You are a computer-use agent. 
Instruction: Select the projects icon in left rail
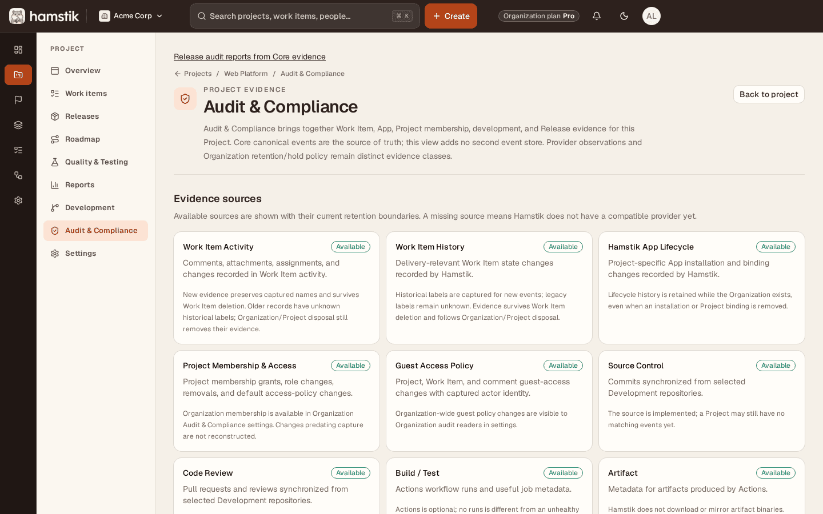[x=18, y=75]
